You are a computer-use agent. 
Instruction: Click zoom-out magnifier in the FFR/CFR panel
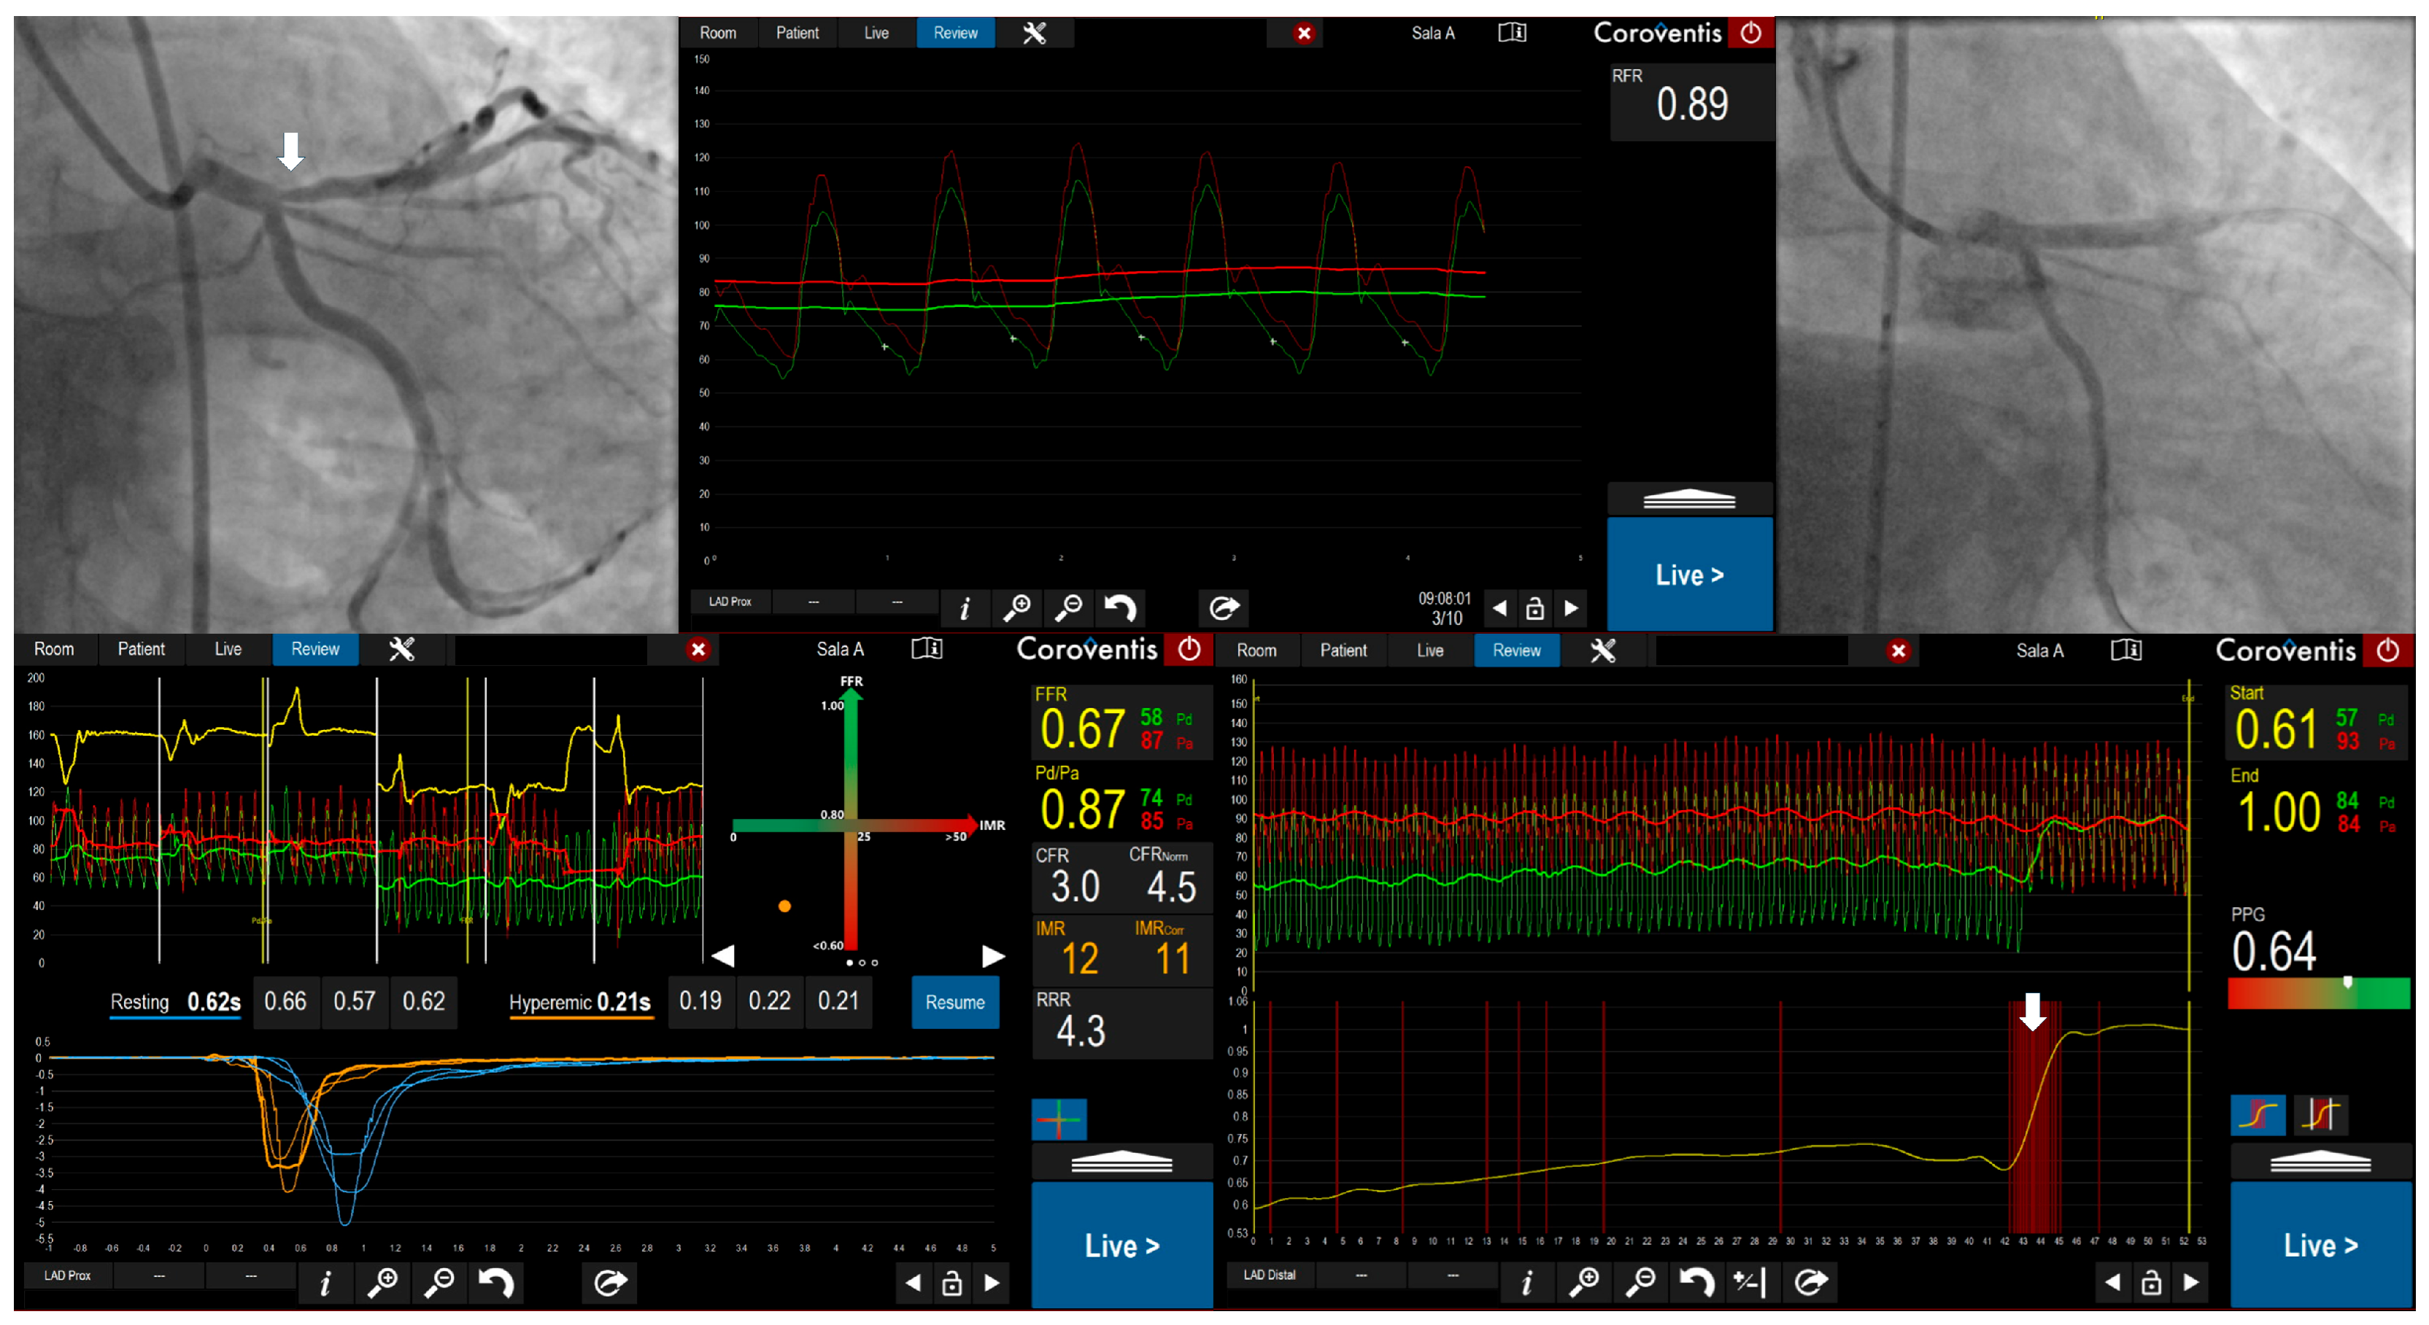click(x=439, y=1283)
